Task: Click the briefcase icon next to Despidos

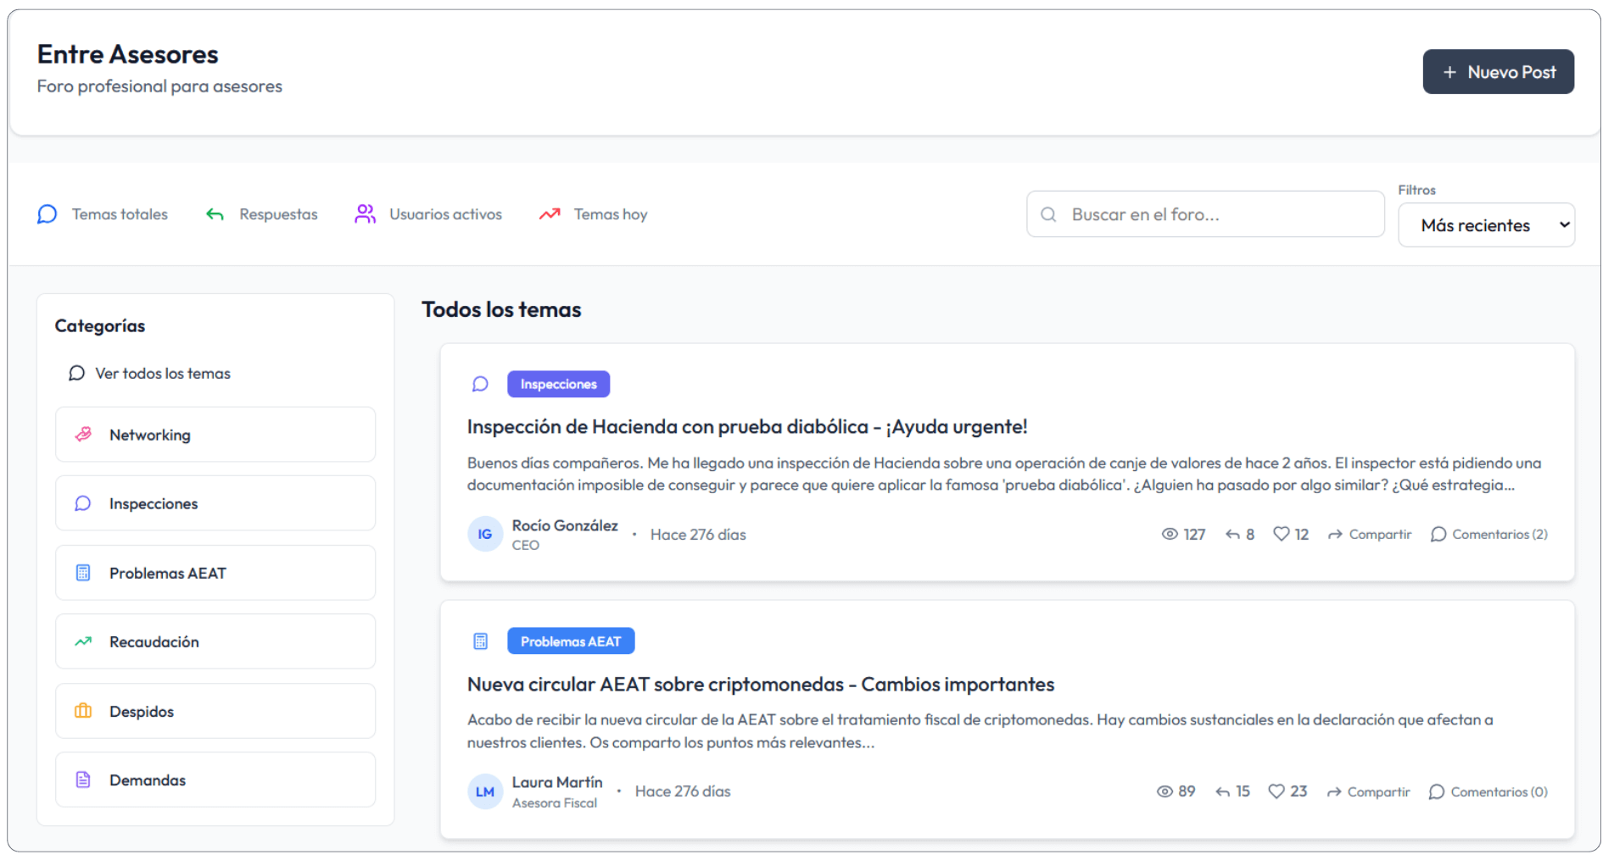Action: coord(83,711)
